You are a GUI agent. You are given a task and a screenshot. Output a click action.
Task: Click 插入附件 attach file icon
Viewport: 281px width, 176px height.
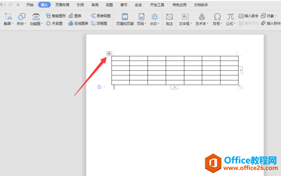pyautogui.click(x=263, y=23)
